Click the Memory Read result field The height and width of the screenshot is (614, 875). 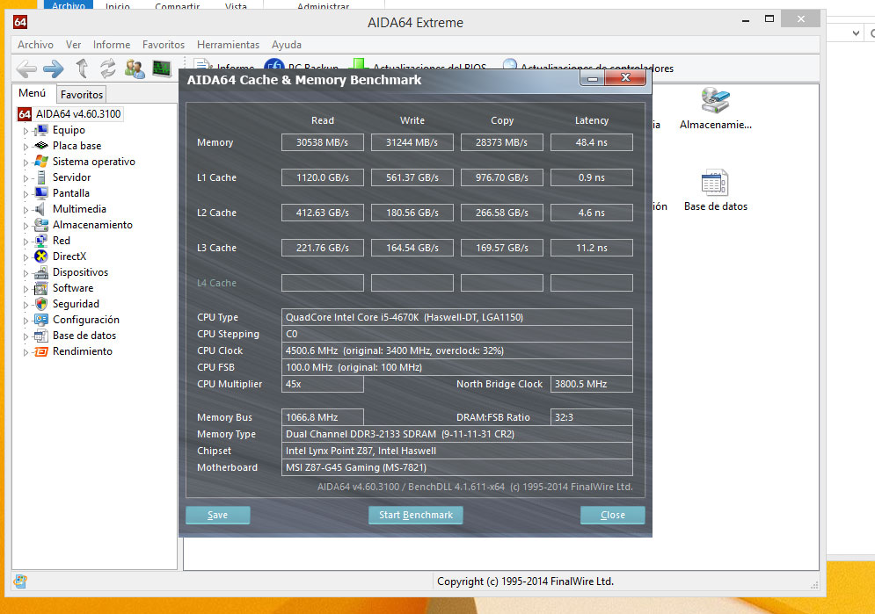click(322, 142)
